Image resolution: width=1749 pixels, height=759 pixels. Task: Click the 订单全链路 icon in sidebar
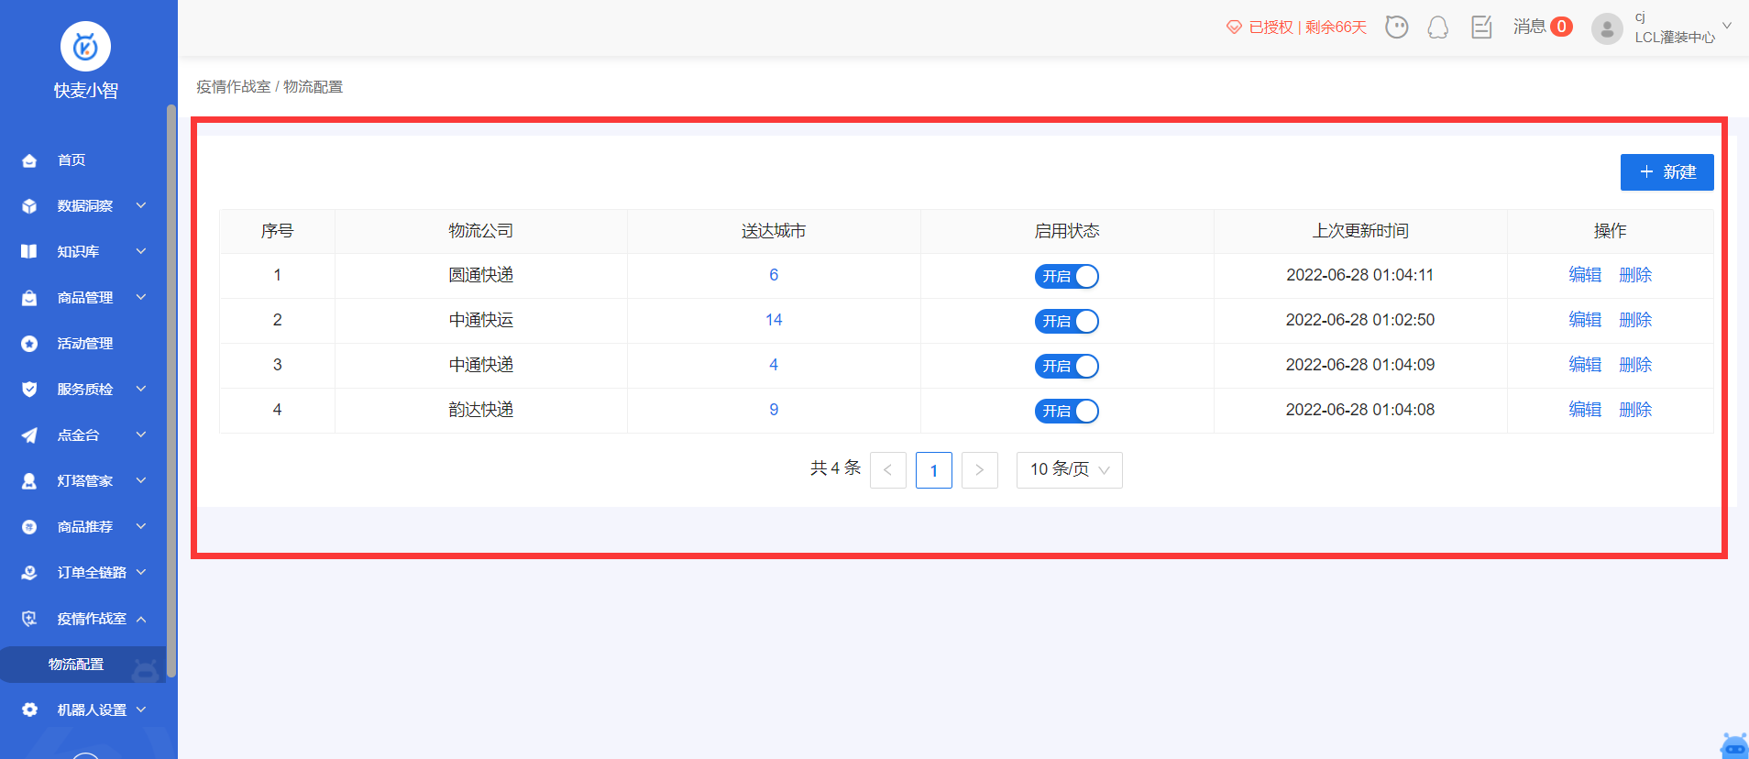(29, 573)
